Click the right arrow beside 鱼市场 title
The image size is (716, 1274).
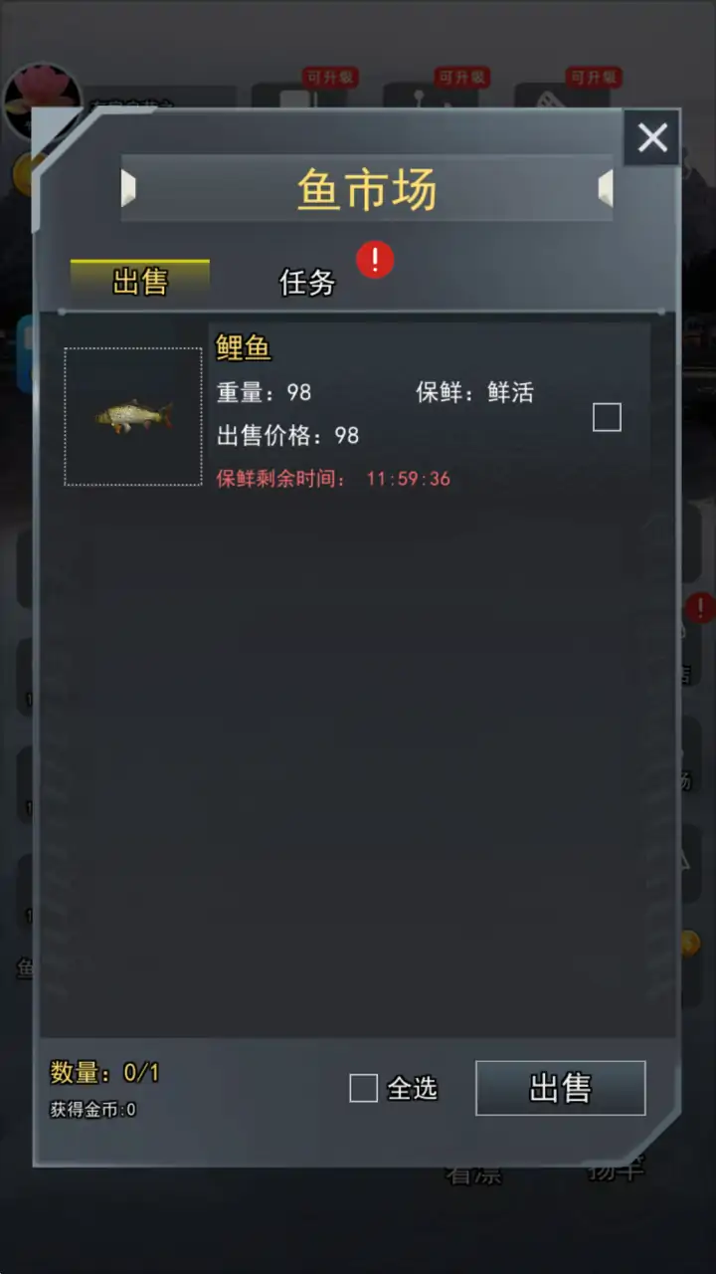click(x=606, y=187)
